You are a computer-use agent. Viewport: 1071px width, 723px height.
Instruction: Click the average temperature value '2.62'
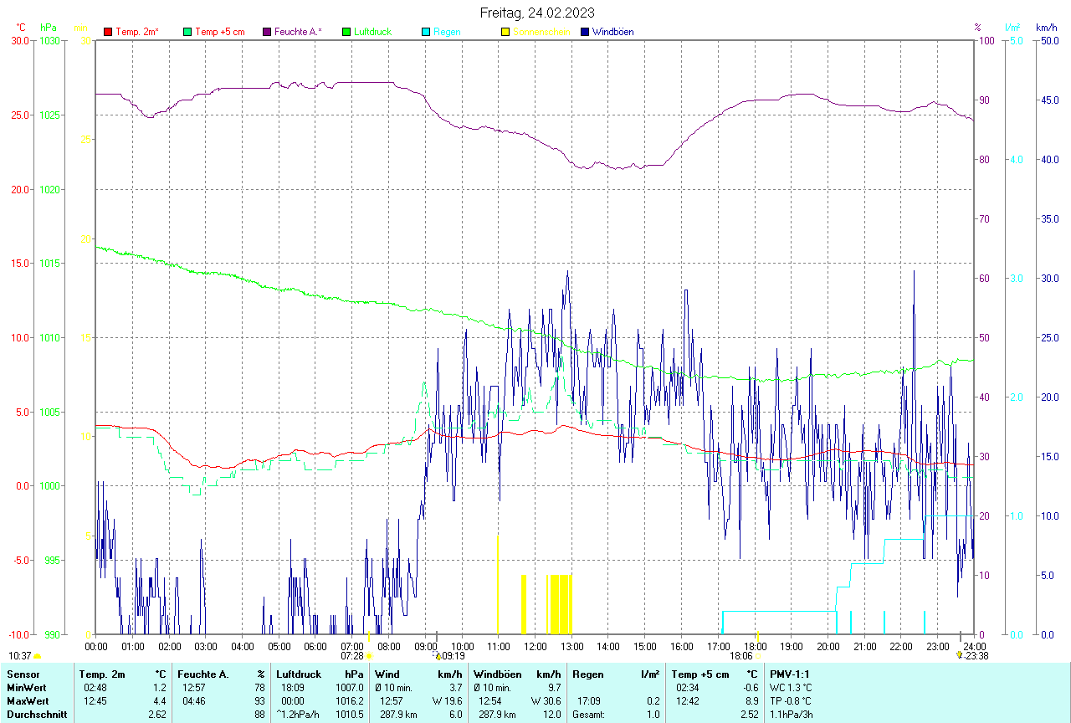pyautogui.click(x=156, y=715)
